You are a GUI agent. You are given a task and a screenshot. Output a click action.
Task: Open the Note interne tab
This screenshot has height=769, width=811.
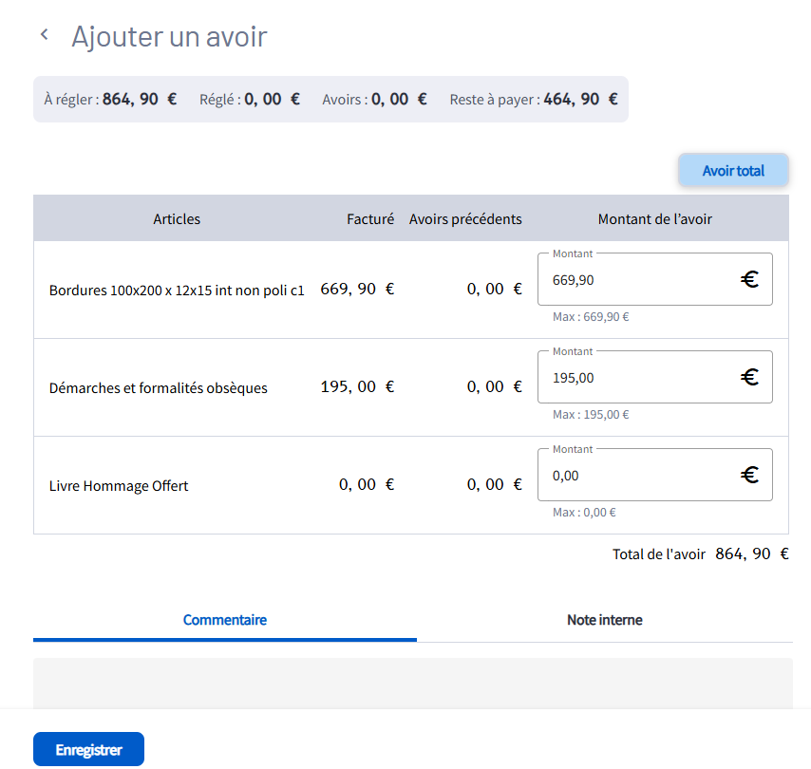[604, 620]
